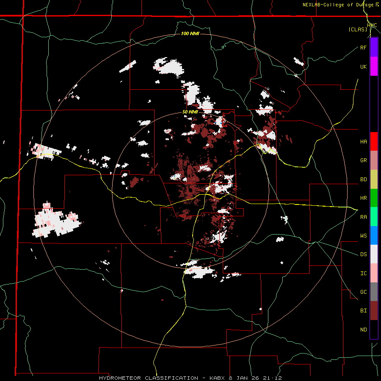Click the RF purple legend swatch
381x381 pixels.
click(374, 47)
